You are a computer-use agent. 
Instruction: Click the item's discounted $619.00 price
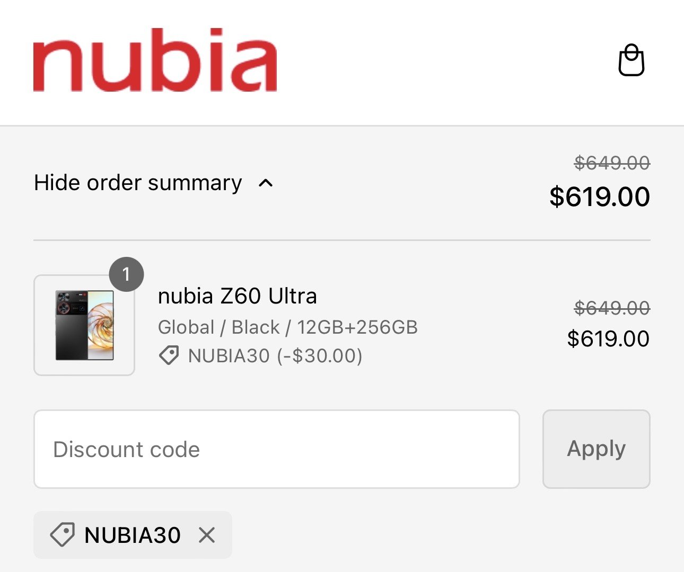pos(608,338)
